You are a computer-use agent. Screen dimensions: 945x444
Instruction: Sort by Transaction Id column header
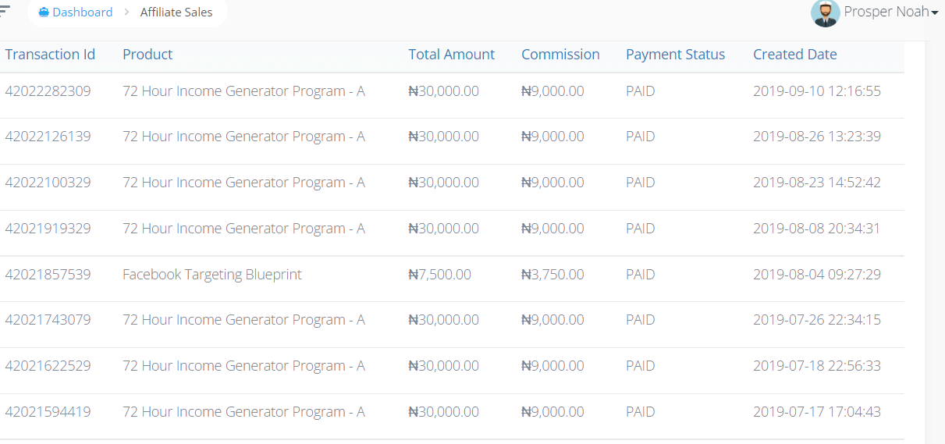coord(50,55)
